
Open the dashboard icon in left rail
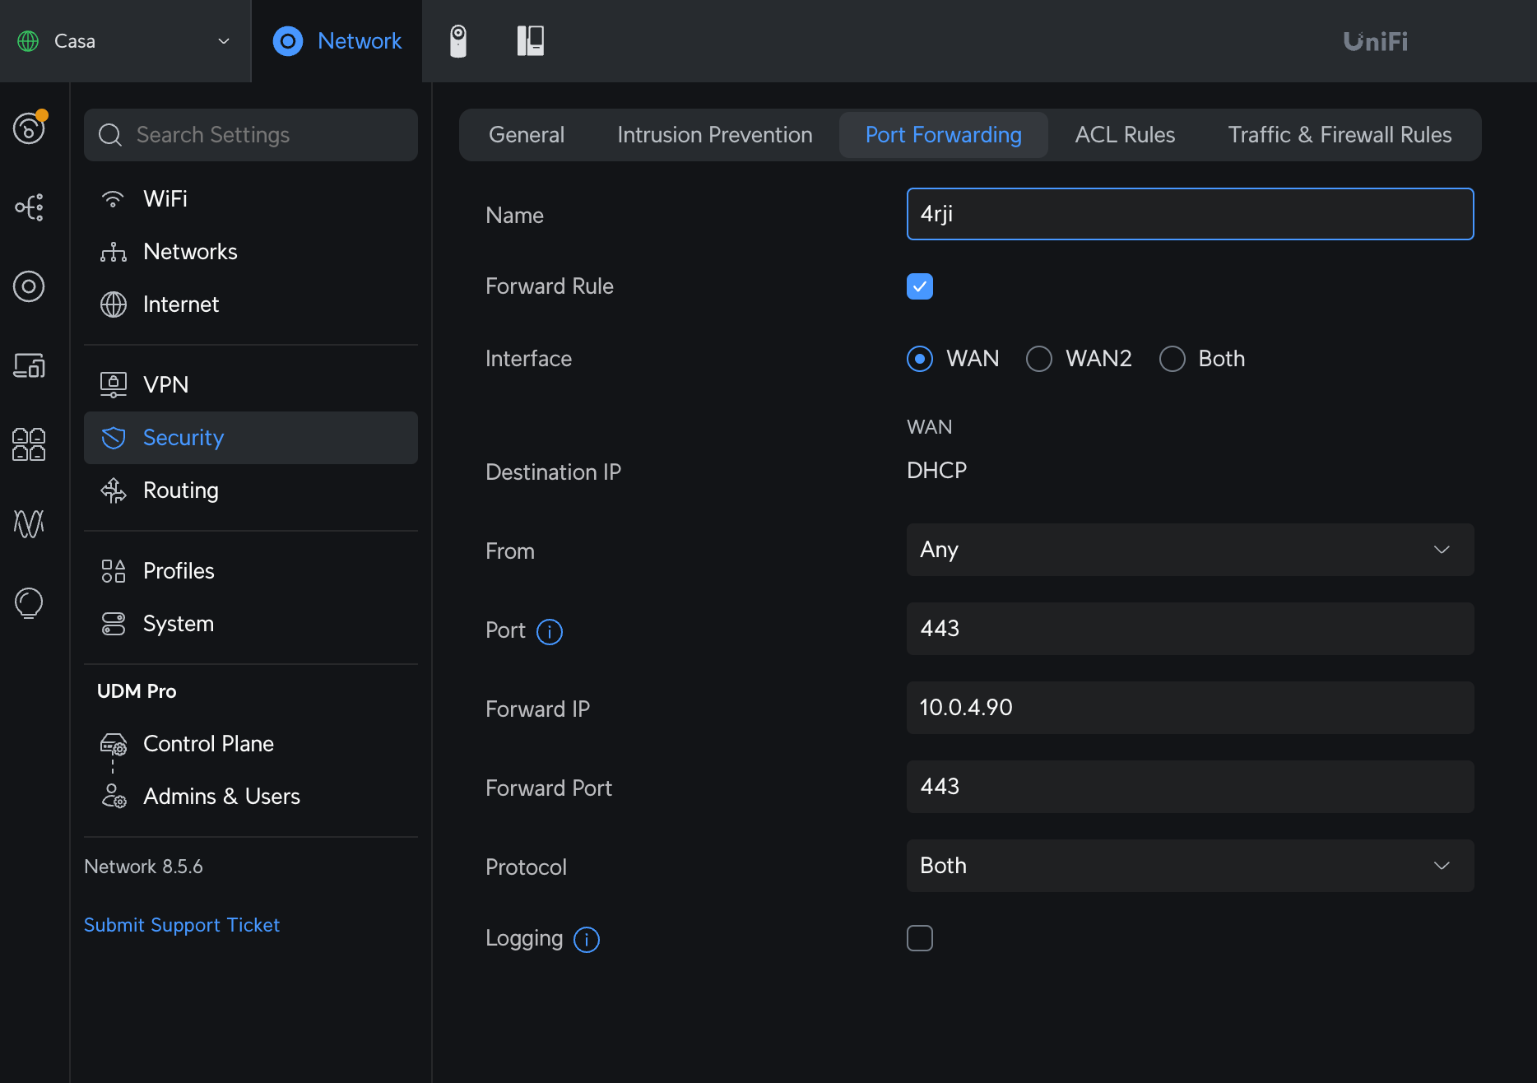pos(30,128)
